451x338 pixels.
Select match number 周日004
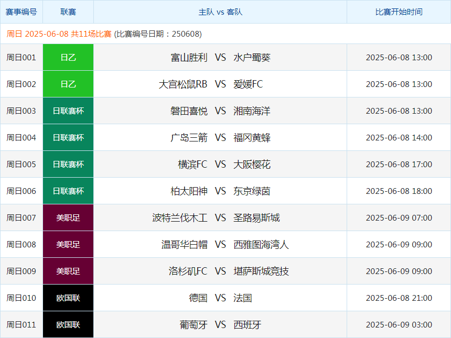tap(22, 138)
